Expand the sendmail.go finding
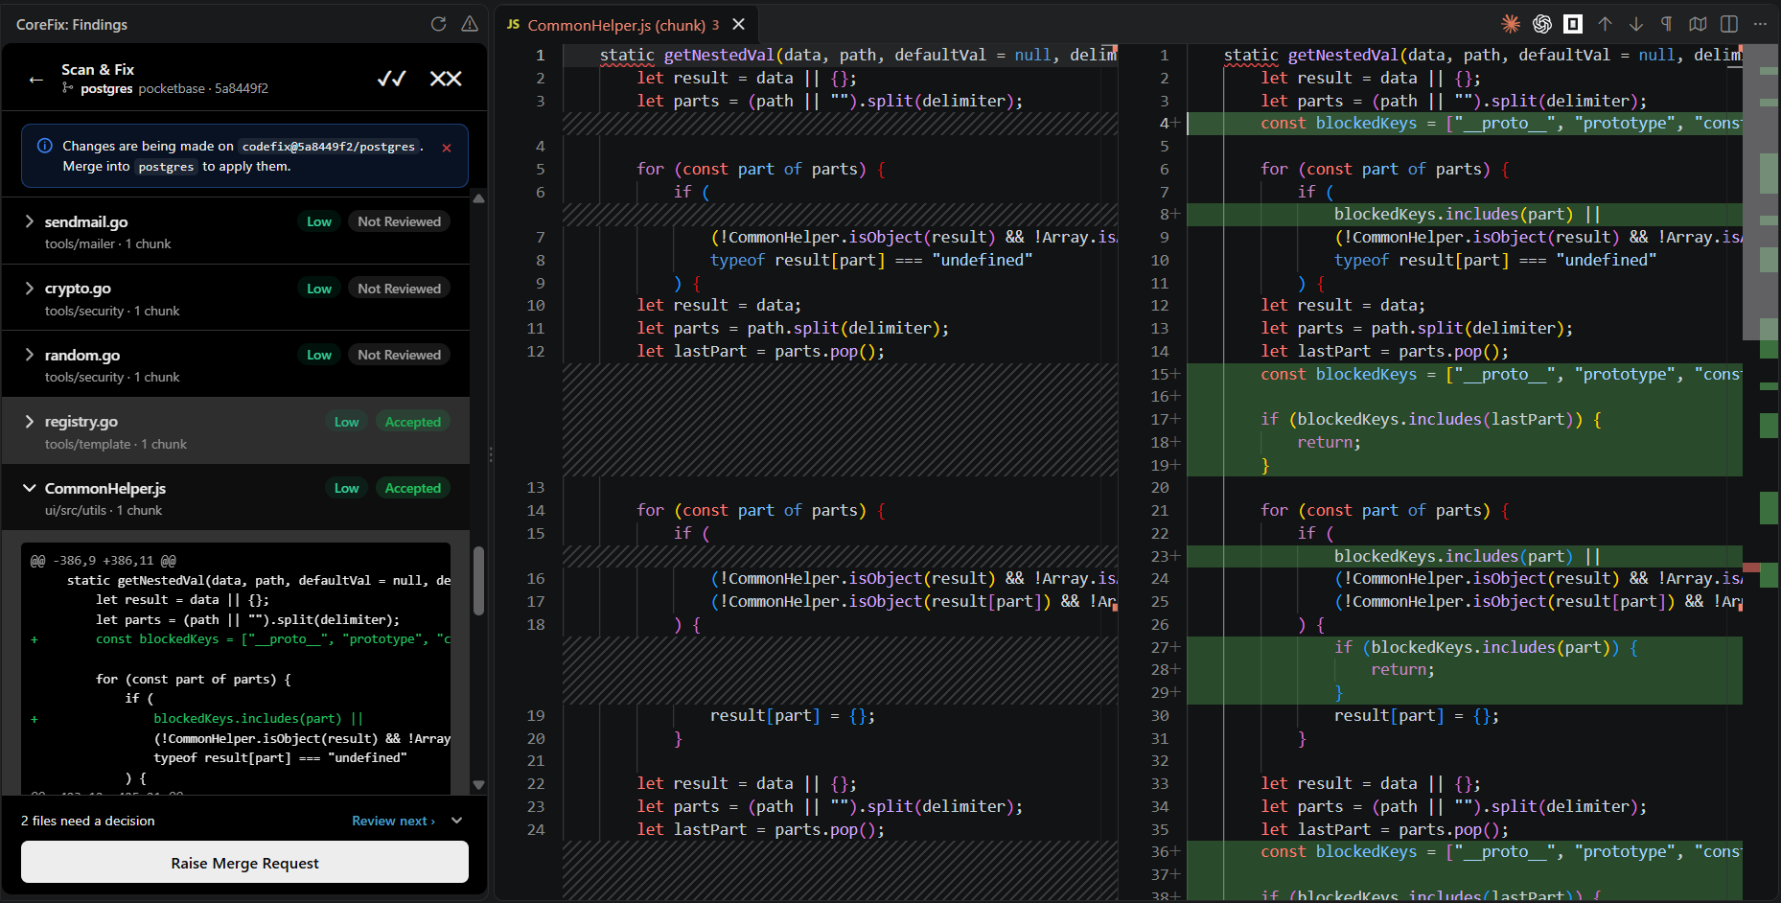The height and width of the screenshot is (903, 1781). [30, 221]
